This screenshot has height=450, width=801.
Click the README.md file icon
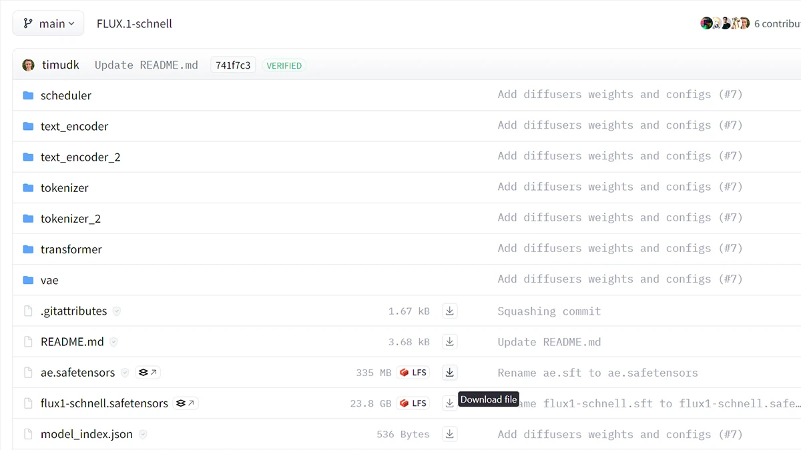tap(28, 341)
